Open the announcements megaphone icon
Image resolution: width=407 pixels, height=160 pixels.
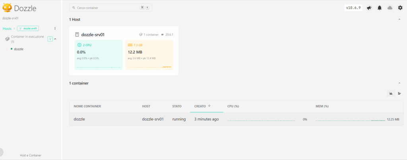pos(369,8)
